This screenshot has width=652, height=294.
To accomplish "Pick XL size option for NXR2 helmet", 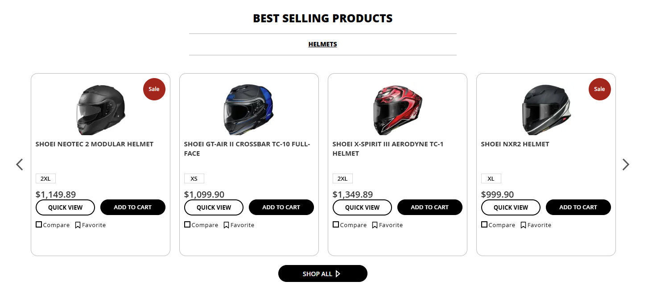I will [x=491, y=179].
